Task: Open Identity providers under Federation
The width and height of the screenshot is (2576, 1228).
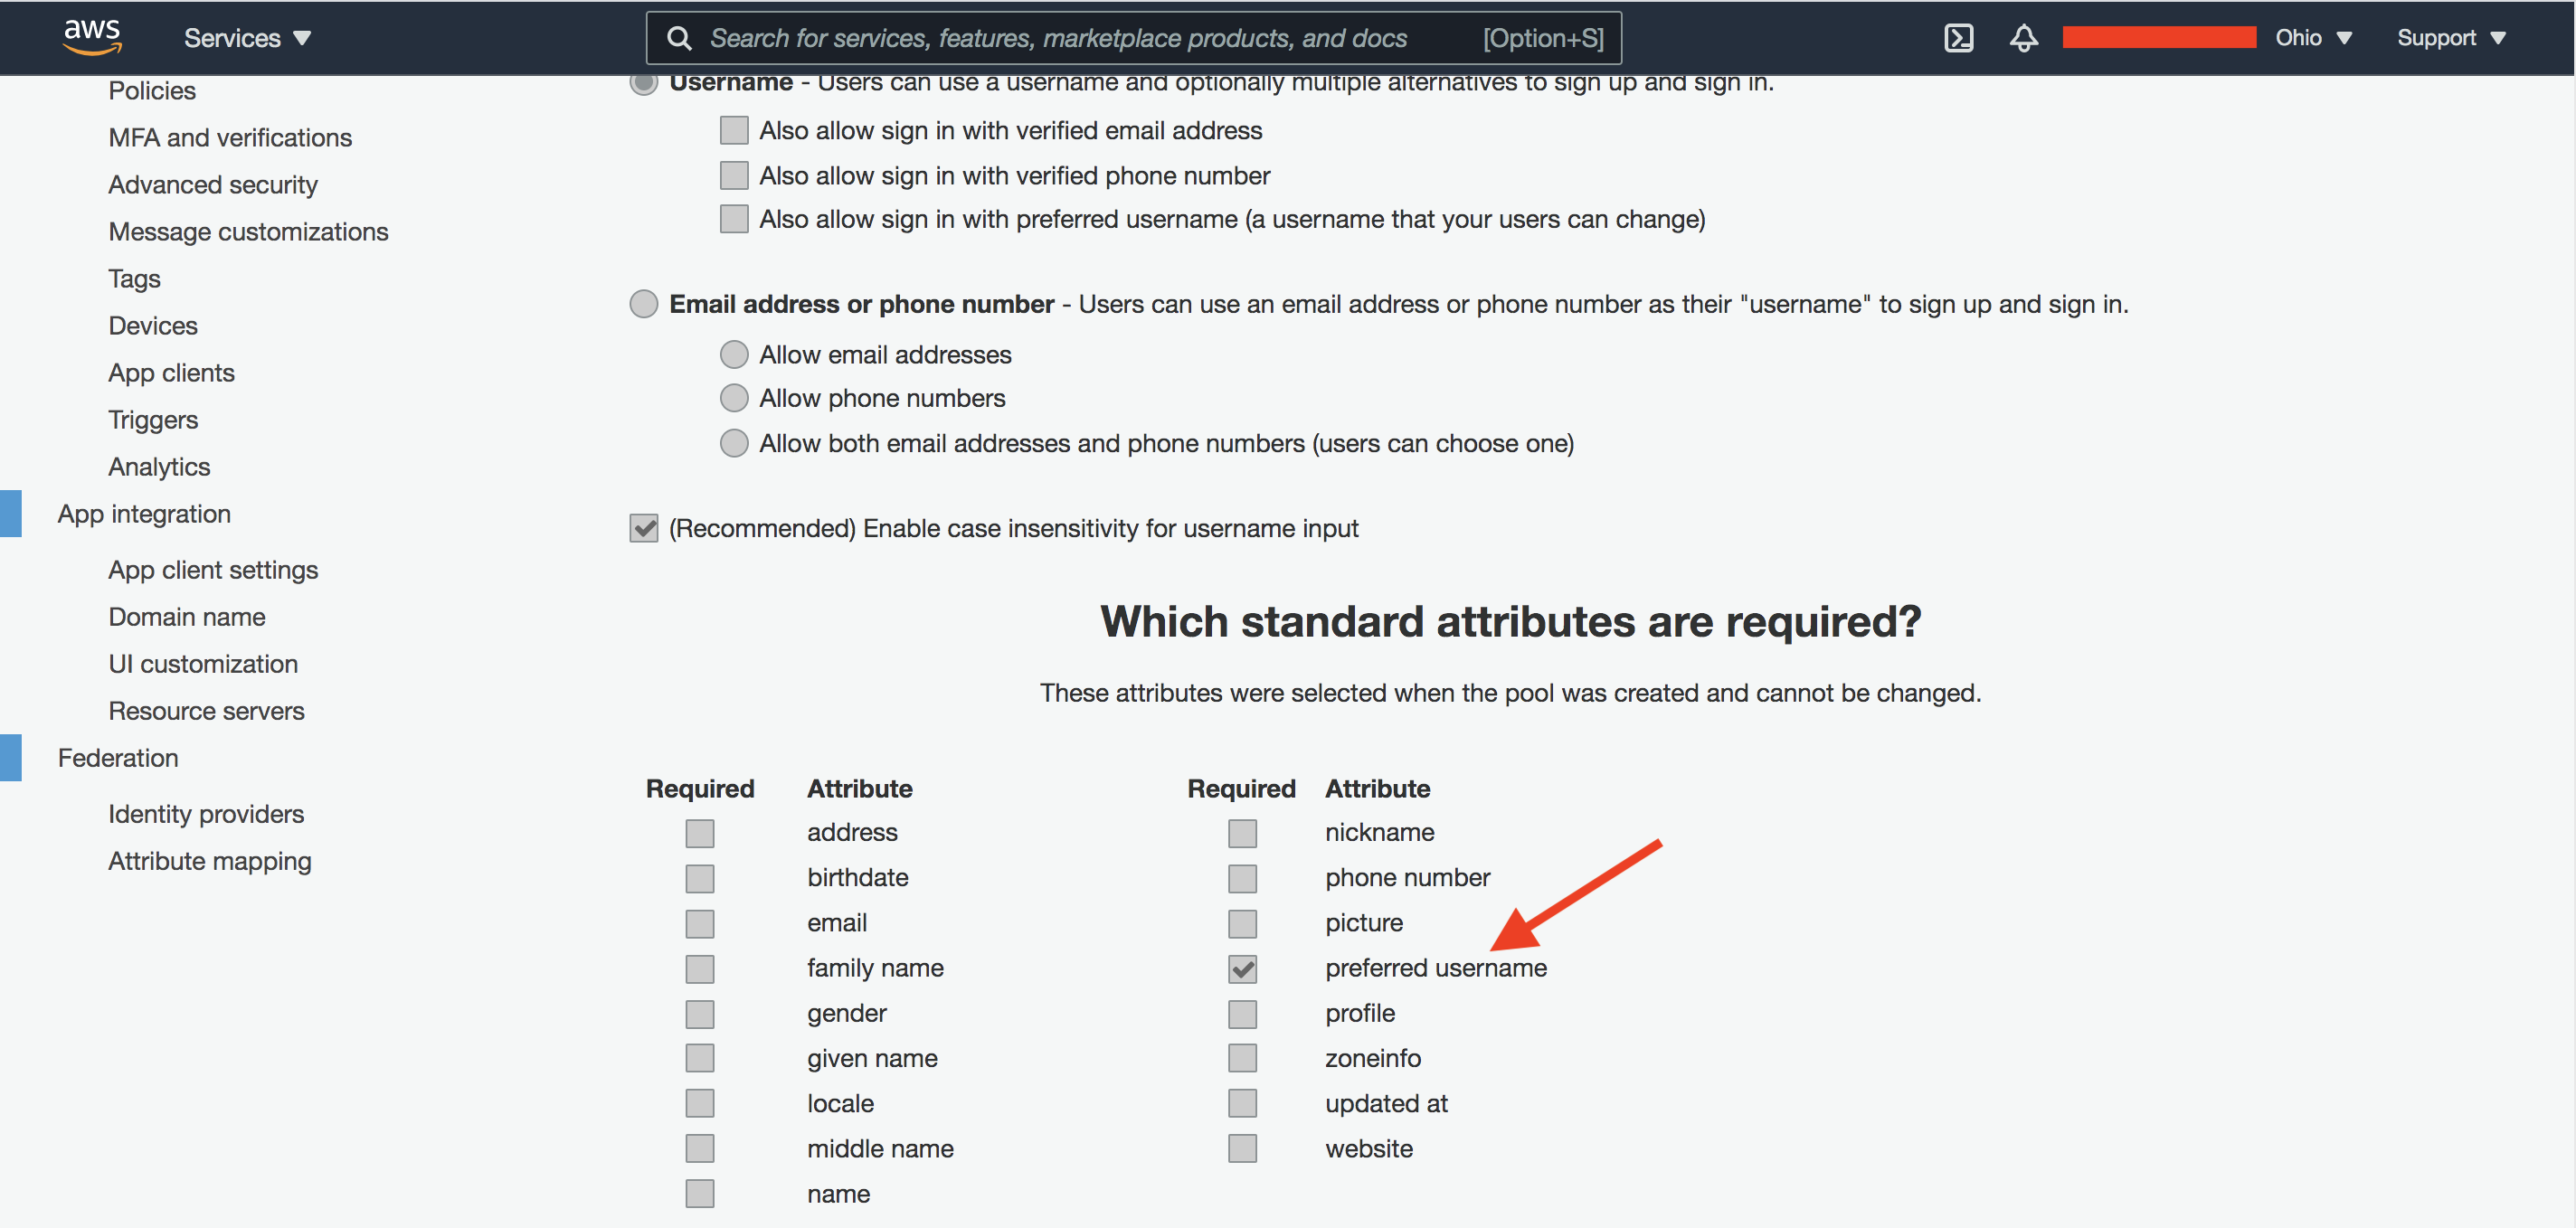Action: 206,814
